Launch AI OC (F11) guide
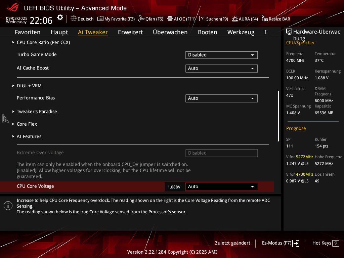The height and width of the screenshot is (258, 344). click(x=181, y=19)
